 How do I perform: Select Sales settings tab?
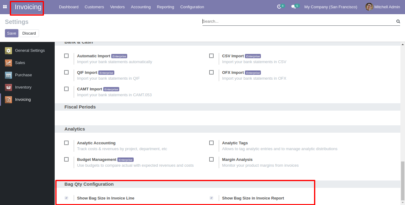[27, 63]
